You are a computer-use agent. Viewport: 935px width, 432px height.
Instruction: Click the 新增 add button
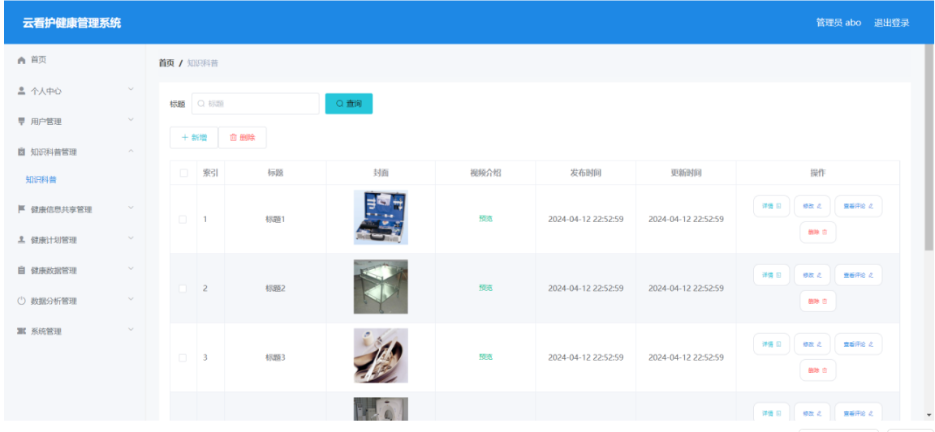(194, 138)
